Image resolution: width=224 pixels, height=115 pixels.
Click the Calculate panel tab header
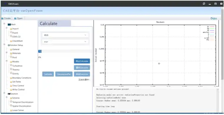(x=55, y=23)
